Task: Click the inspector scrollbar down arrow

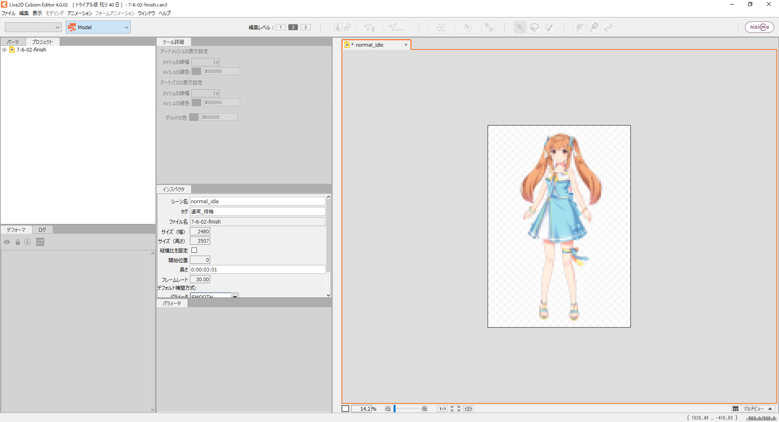Action: point(328,295)
